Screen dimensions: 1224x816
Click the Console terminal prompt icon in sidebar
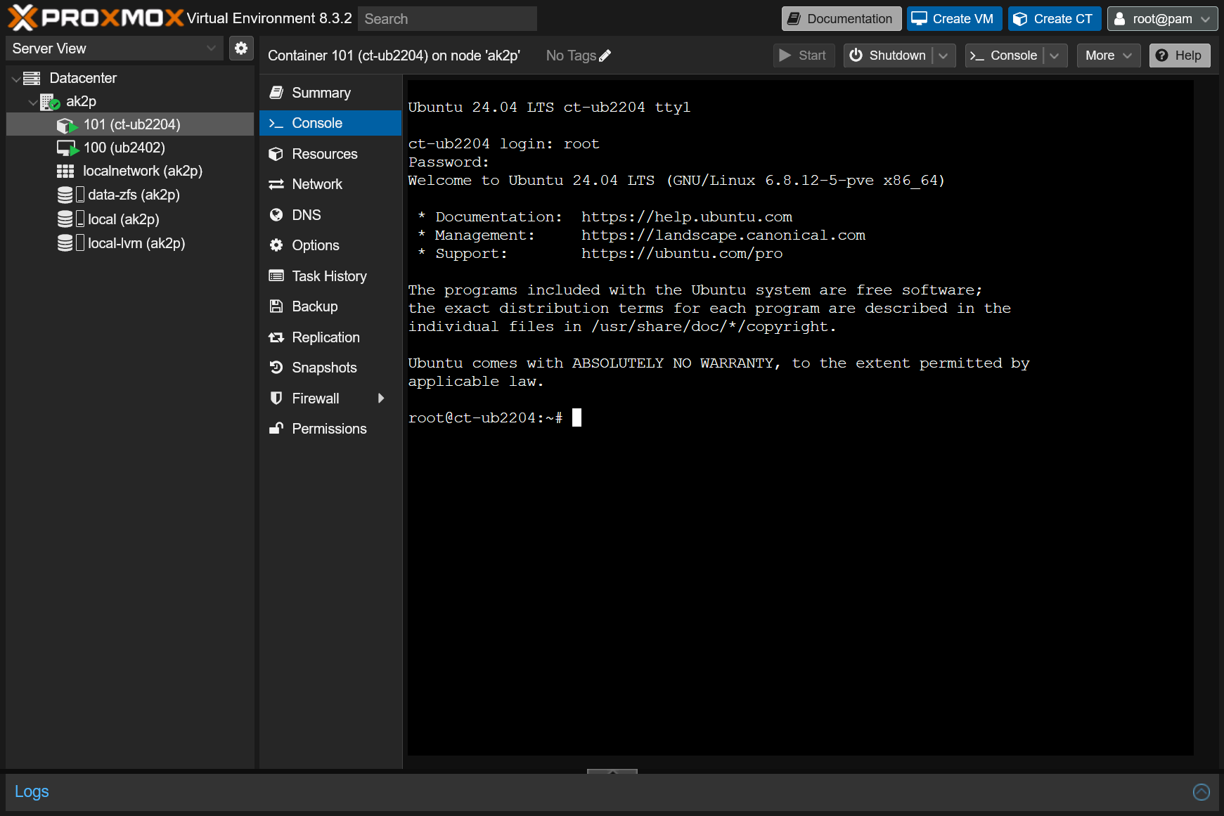coord(276,124)
